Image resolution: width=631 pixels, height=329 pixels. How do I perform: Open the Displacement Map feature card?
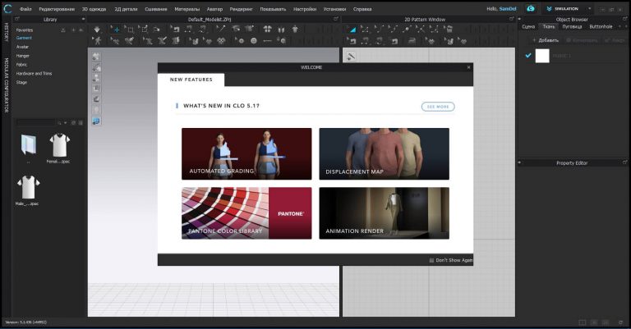(x=385, y=154)
